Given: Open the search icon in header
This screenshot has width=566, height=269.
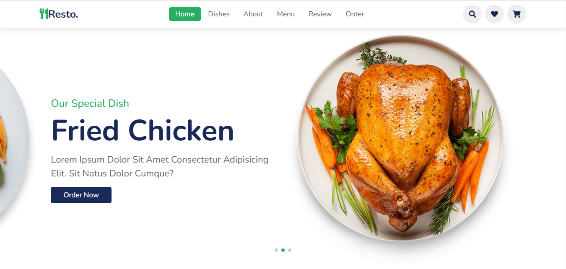Looking at the screenshot, I should (472, 14).
